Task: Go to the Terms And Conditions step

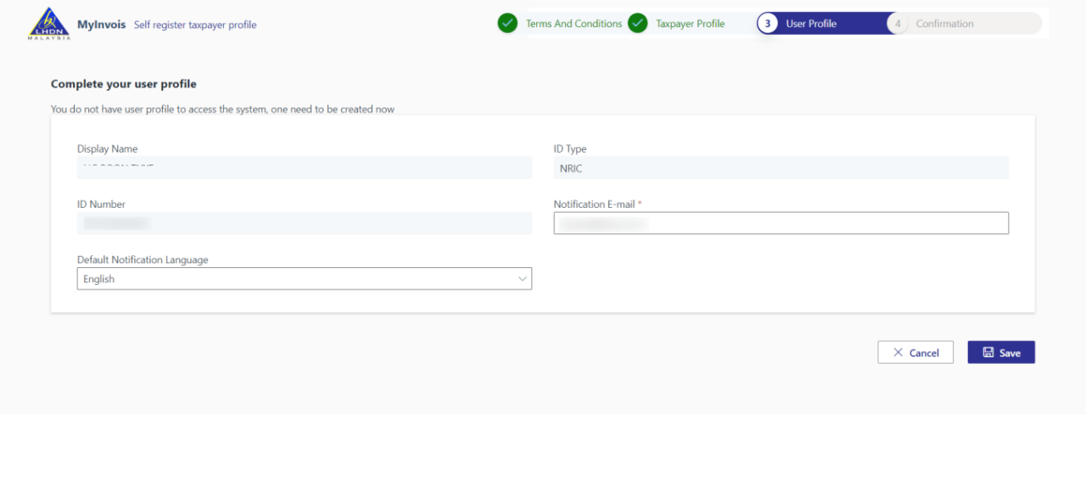Action: (574, 23)
